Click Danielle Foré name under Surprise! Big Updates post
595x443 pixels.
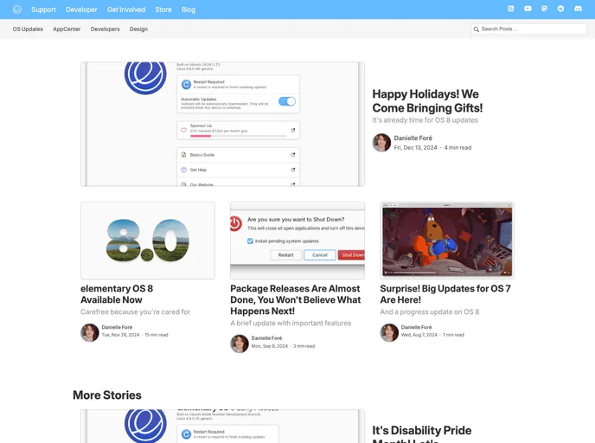coord(416,327)
